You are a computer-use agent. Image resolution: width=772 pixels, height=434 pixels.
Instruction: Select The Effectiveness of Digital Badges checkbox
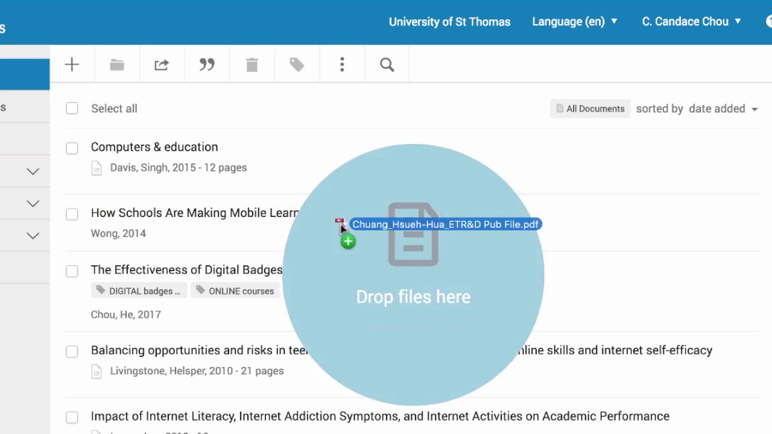[72, 271]
